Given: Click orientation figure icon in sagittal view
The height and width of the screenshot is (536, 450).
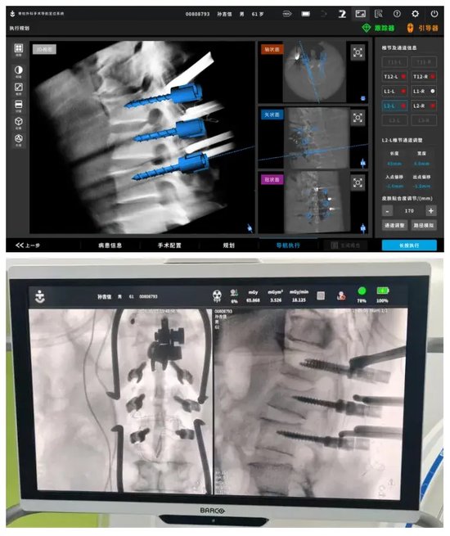Looking at the screenshot, I should click(363, 163).
